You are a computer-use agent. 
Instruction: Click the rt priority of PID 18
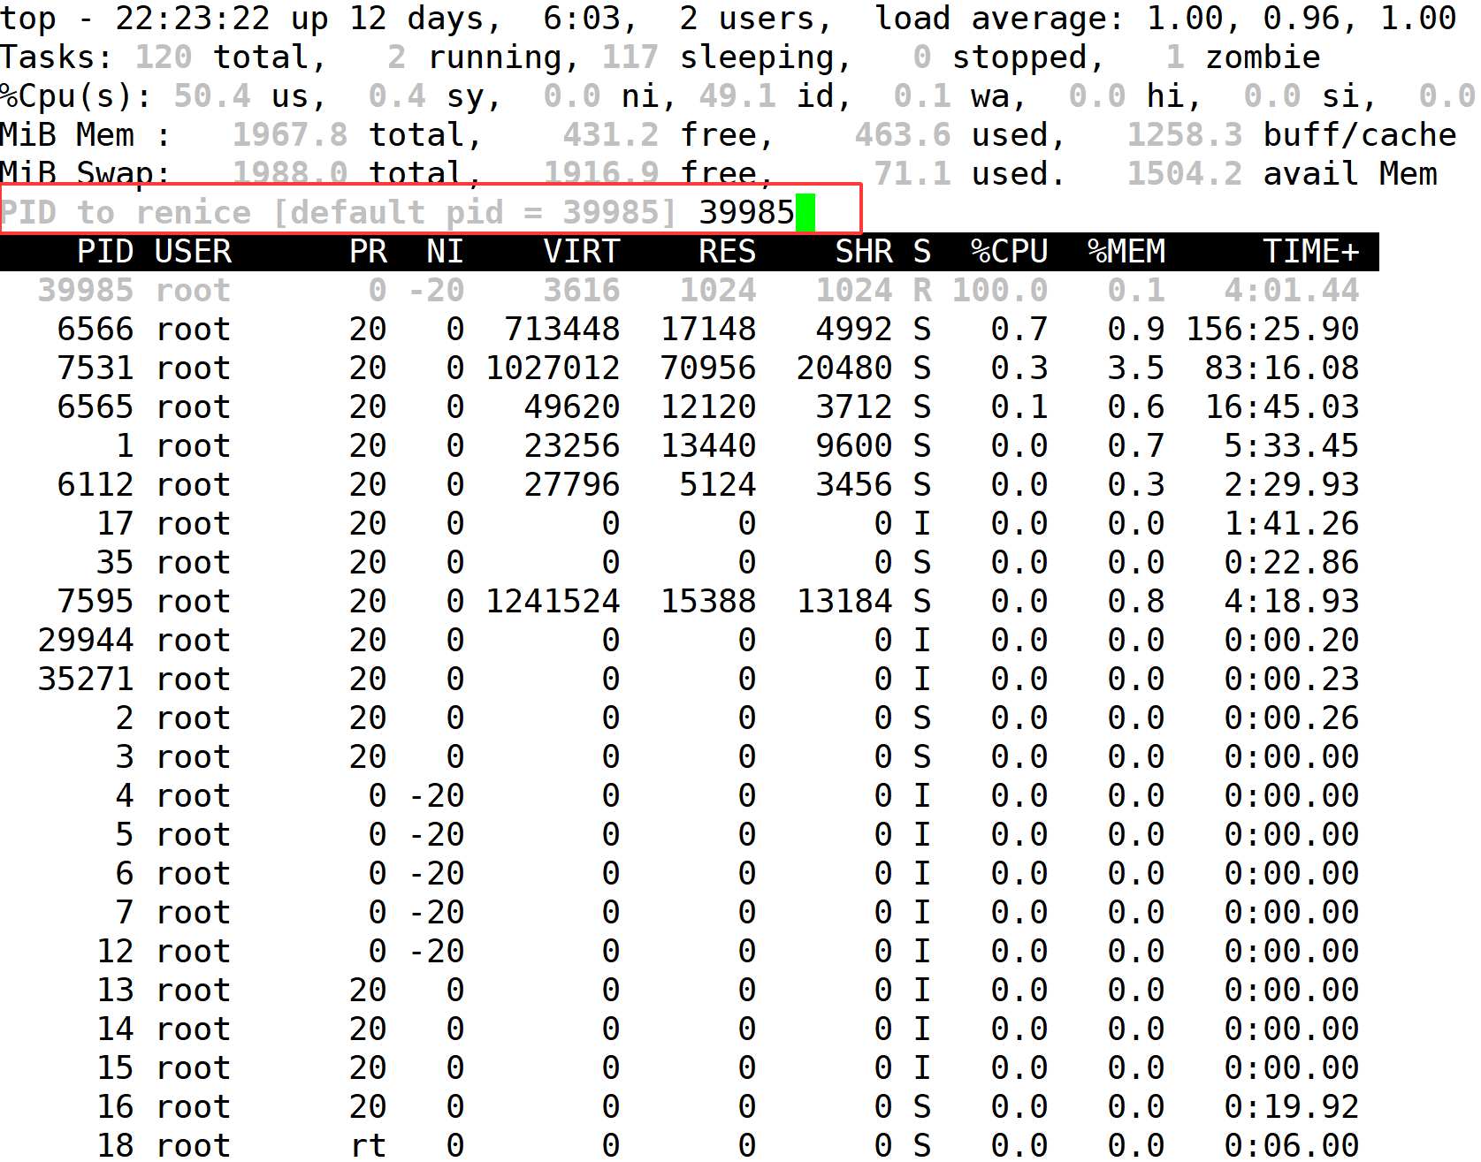(x=368, y=1146)
